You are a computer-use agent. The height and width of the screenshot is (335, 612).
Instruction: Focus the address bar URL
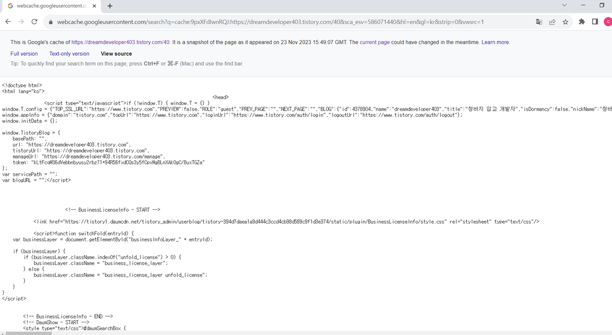click(270, 22)
